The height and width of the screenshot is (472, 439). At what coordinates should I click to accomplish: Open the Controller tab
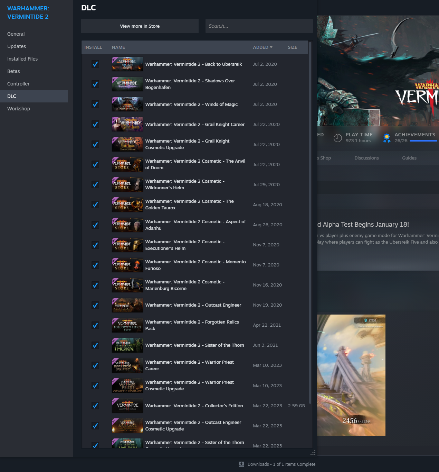pyautogui.click(x=34, y=84)
